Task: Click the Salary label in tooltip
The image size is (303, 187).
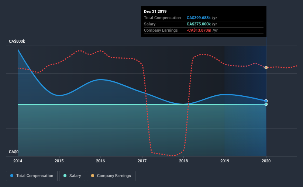Action: coord(149,24)
